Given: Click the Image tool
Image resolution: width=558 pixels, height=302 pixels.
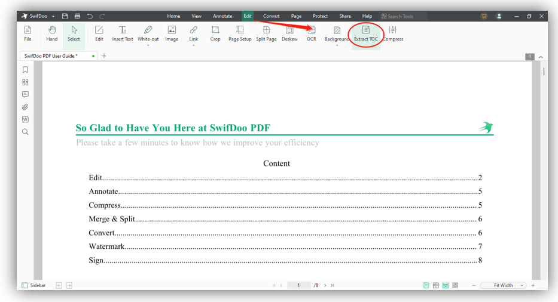Looking at the screenshot, I should point(172,33).
